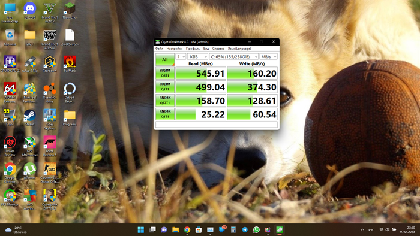420x236 pixels.
Task: Open the Справка menu
Action: point(218,49)
